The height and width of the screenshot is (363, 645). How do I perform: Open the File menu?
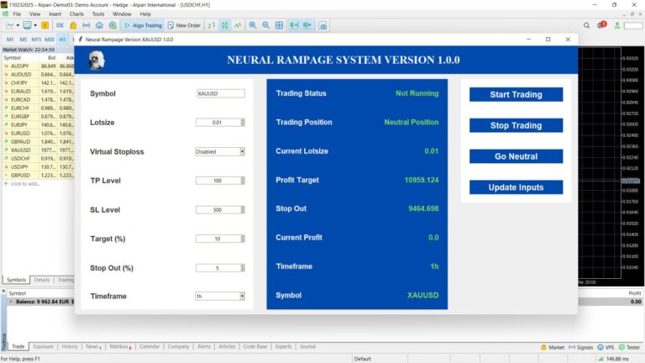click(x=17, y=14)
